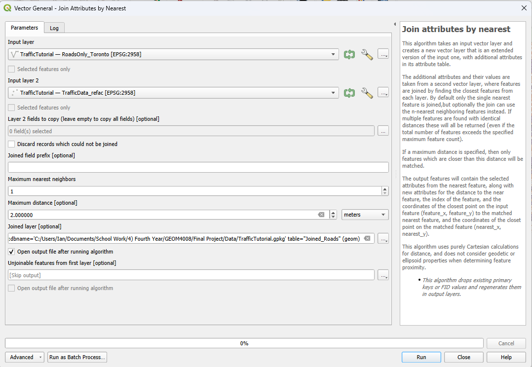Open layer 2 fields selection dialog

pos(383,131)
